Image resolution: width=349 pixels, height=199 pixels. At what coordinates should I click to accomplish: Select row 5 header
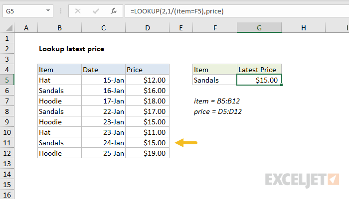coord(7,80)
